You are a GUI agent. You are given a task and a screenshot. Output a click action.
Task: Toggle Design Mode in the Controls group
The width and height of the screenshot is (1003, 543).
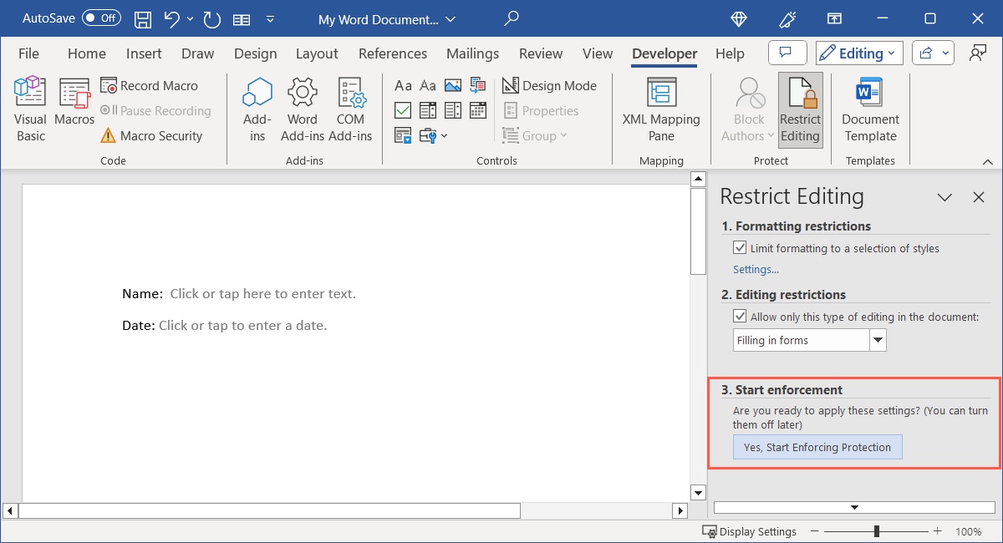coord(550,85)
